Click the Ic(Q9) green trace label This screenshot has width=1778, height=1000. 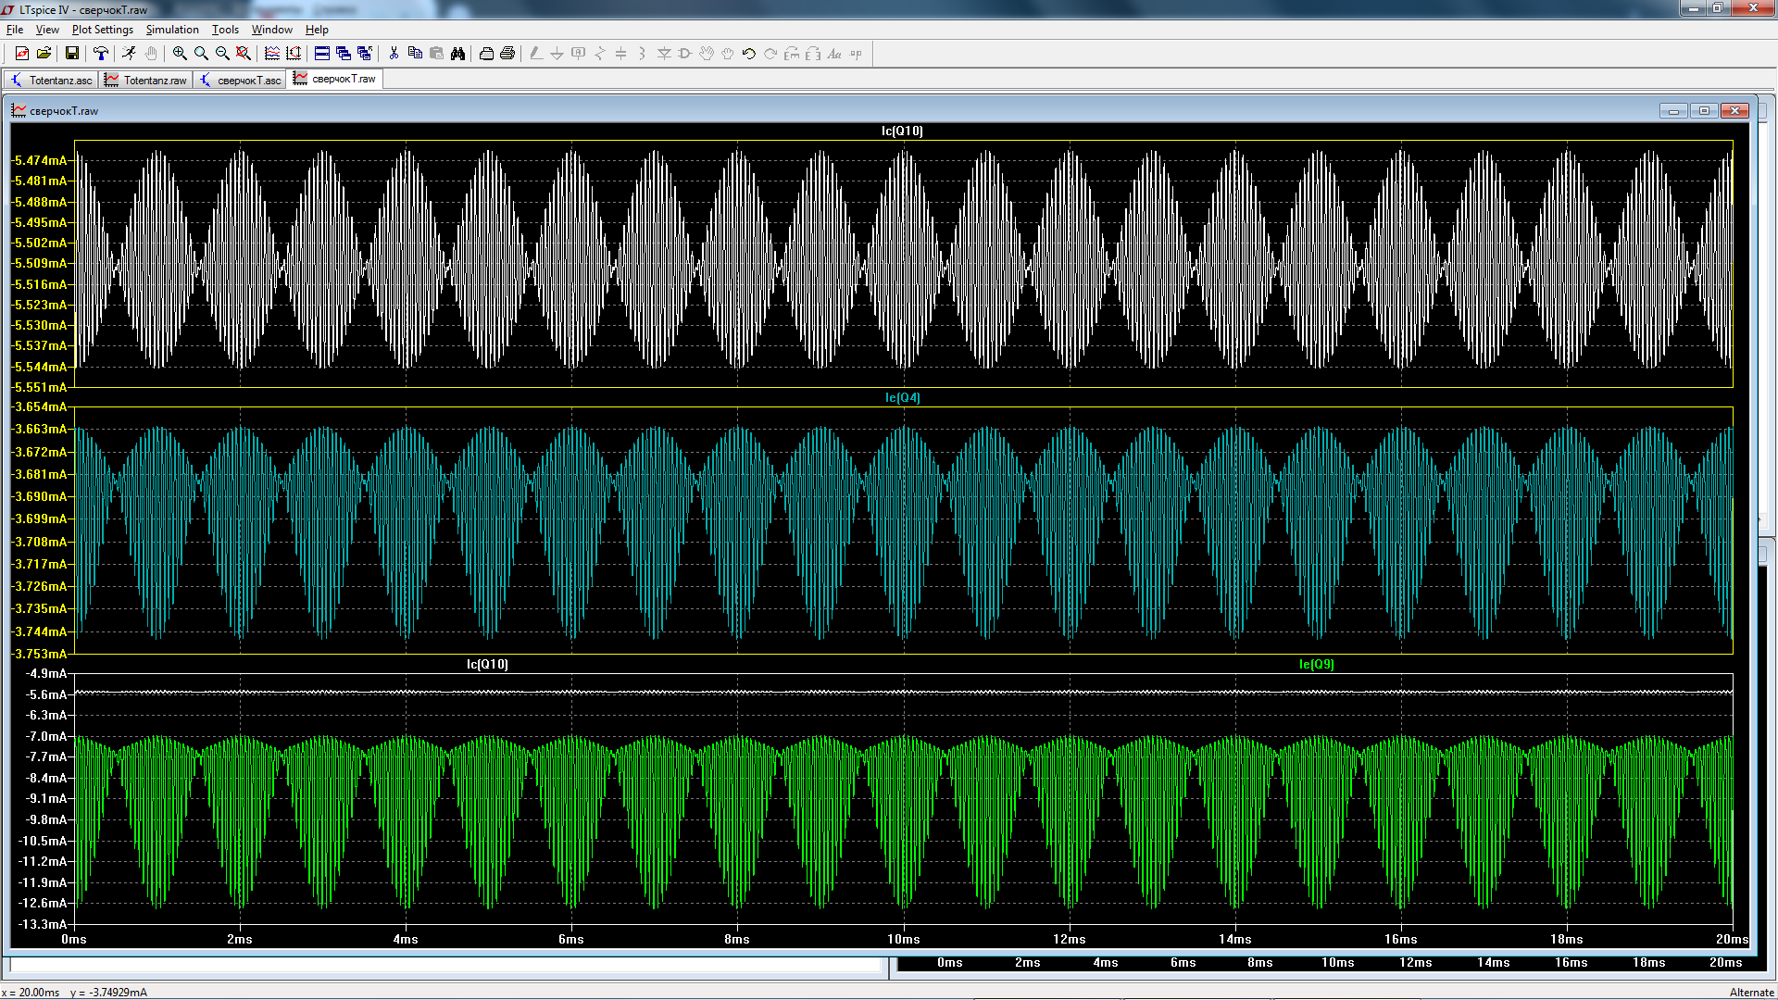pyautogui.click(x=1316, y=664)
